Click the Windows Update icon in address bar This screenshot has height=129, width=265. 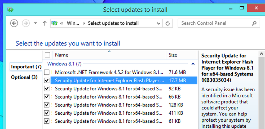click(x=54, y=23)
